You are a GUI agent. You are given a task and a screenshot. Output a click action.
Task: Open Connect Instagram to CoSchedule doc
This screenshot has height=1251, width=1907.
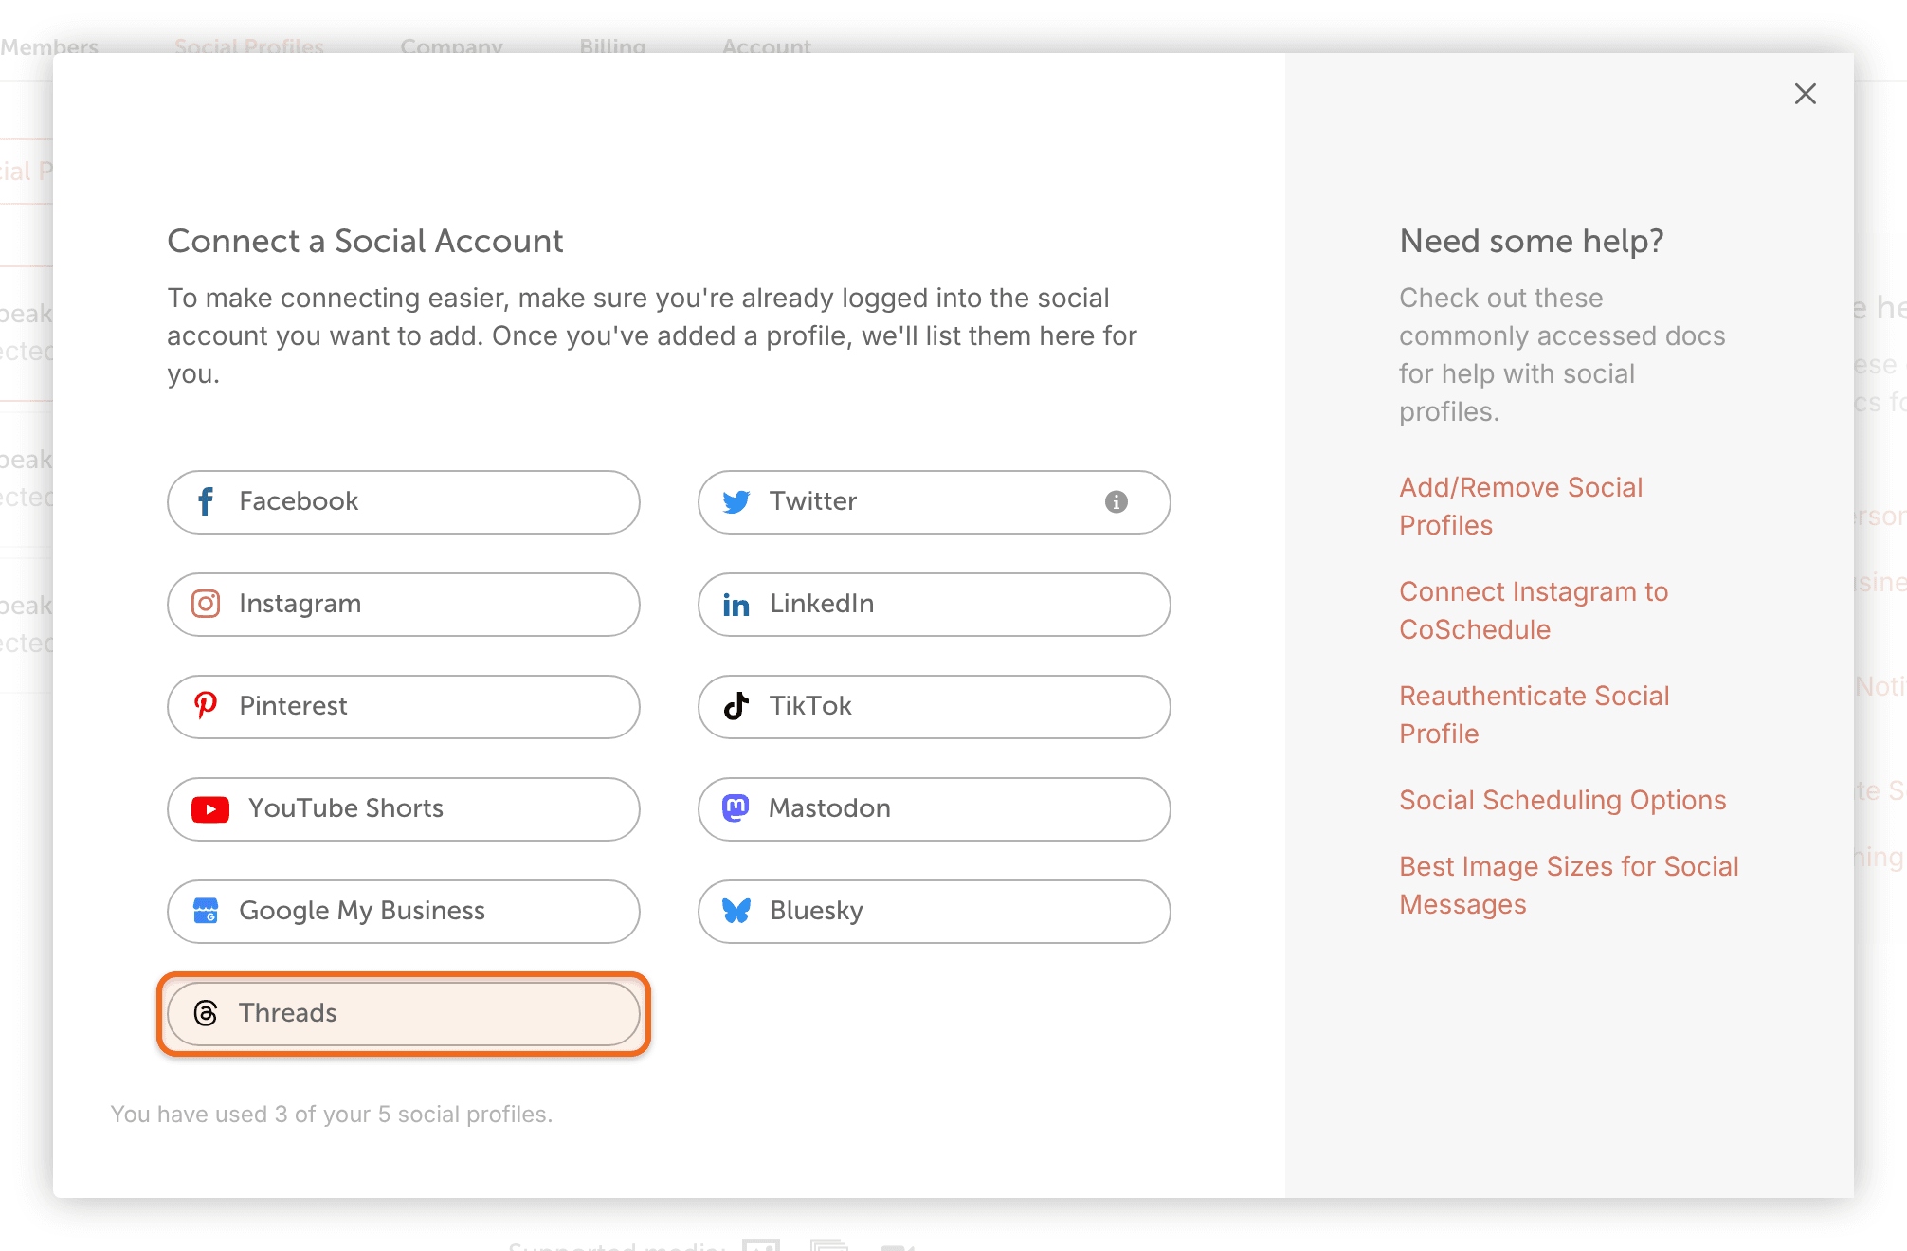[x=1534, y=610]
